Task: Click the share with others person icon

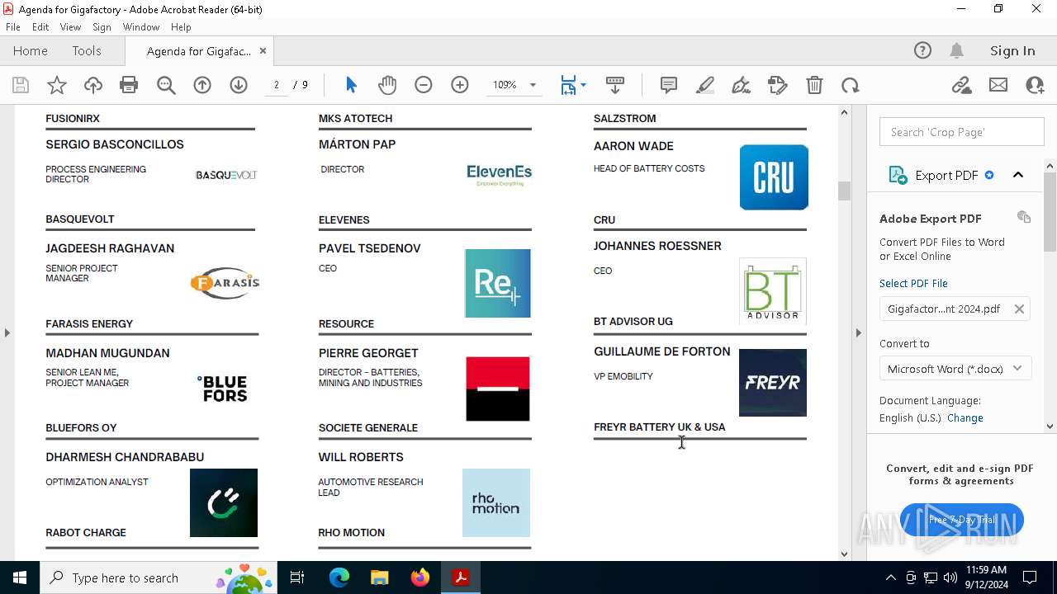Action: point(1035,85)
